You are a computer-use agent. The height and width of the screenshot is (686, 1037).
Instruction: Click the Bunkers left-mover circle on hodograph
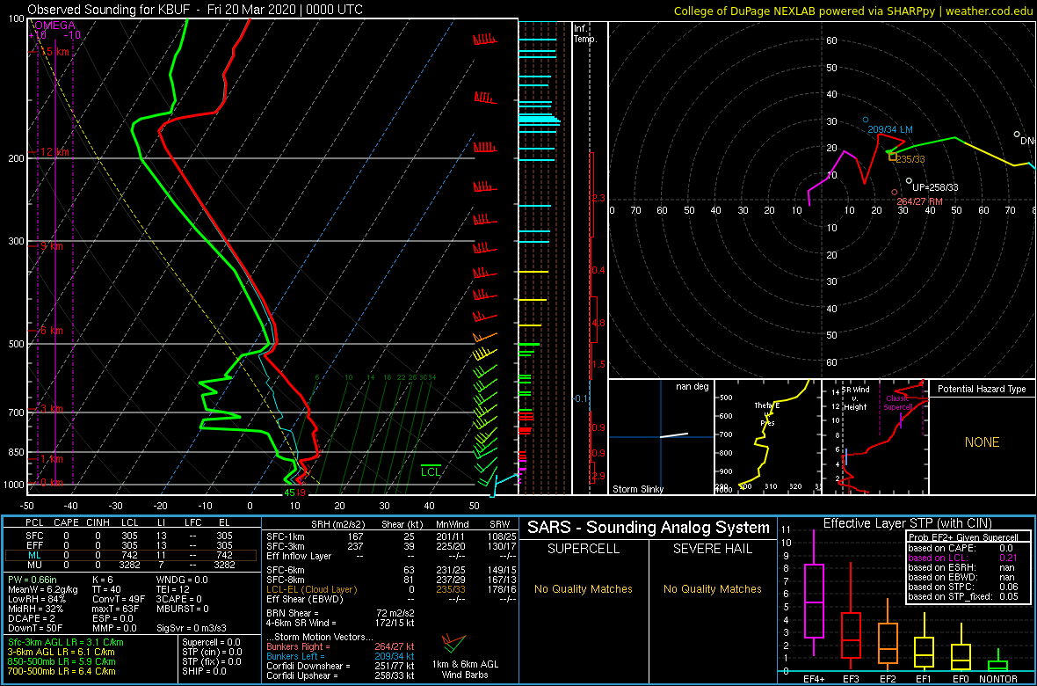pos(865,120)
